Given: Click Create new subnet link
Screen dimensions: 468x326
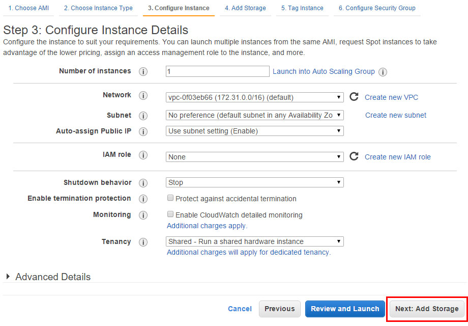Looking at the screenshot, I should point(396,115).
